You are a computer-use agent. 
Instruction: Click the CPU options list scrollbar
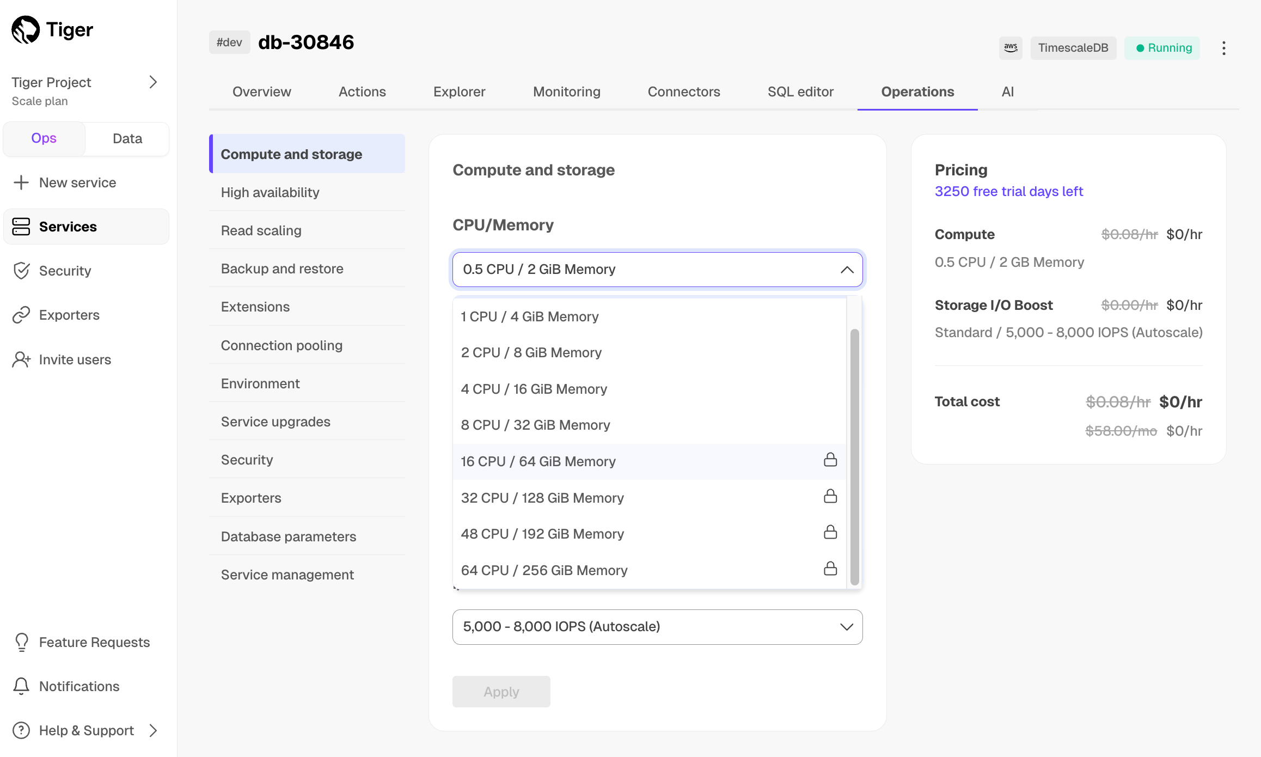tap(854, 456)
